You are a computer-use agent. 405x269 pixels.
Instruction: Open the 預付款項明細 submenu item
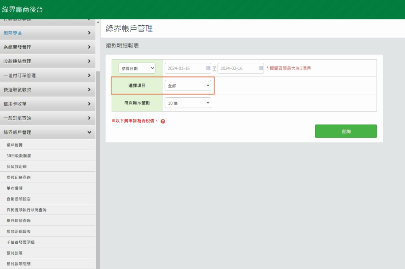[47, 264]
